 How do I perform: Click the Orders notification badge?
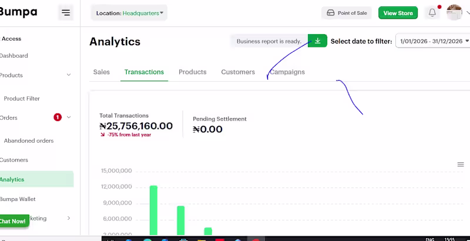pyautogui.click(x=58, y=117)
